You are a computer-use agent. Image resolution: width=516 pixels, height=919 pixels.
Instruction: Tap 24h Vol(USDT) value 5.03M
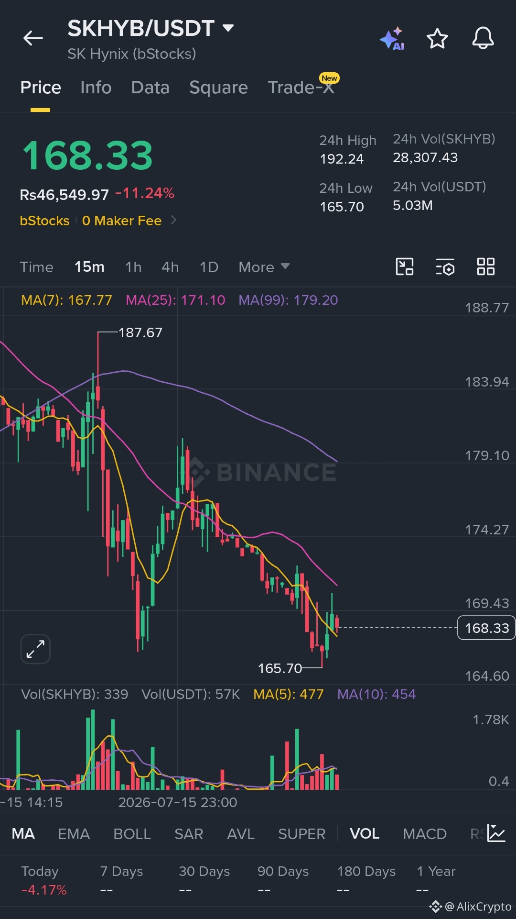[x=413, y=205]
